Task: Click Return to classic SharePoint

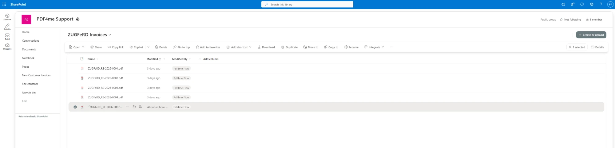Action: point(33,116)
